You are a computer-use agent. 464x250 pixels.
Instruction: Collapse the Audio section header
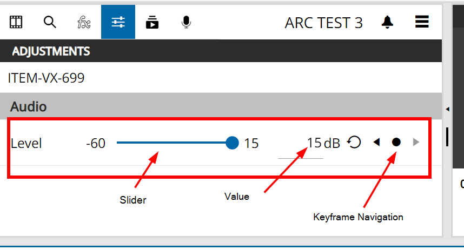pos(28,106)
